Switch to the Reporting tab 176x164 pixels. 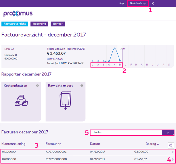[39, 24]
